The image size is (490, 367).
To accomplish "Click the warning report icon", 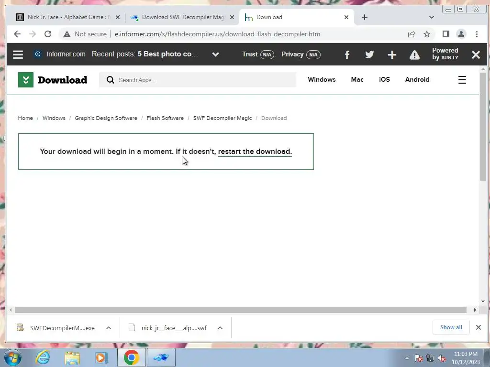I will pyautogui.click(x=414, y=55).
